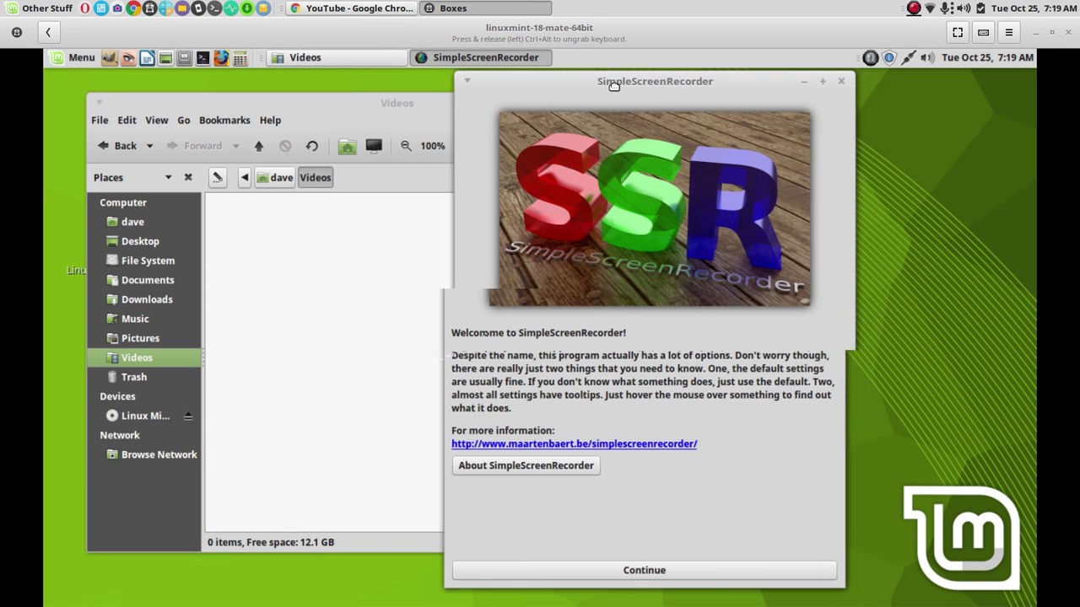Select Downloads in the Places sidebar
1080x607 pixels.
tap(146, 299)
